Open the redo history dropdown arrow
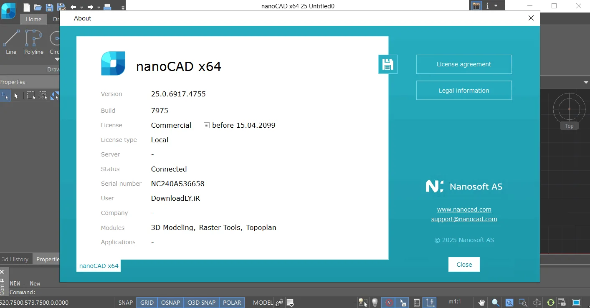This screenshot has height=308, width=590. tap(99, 8)
